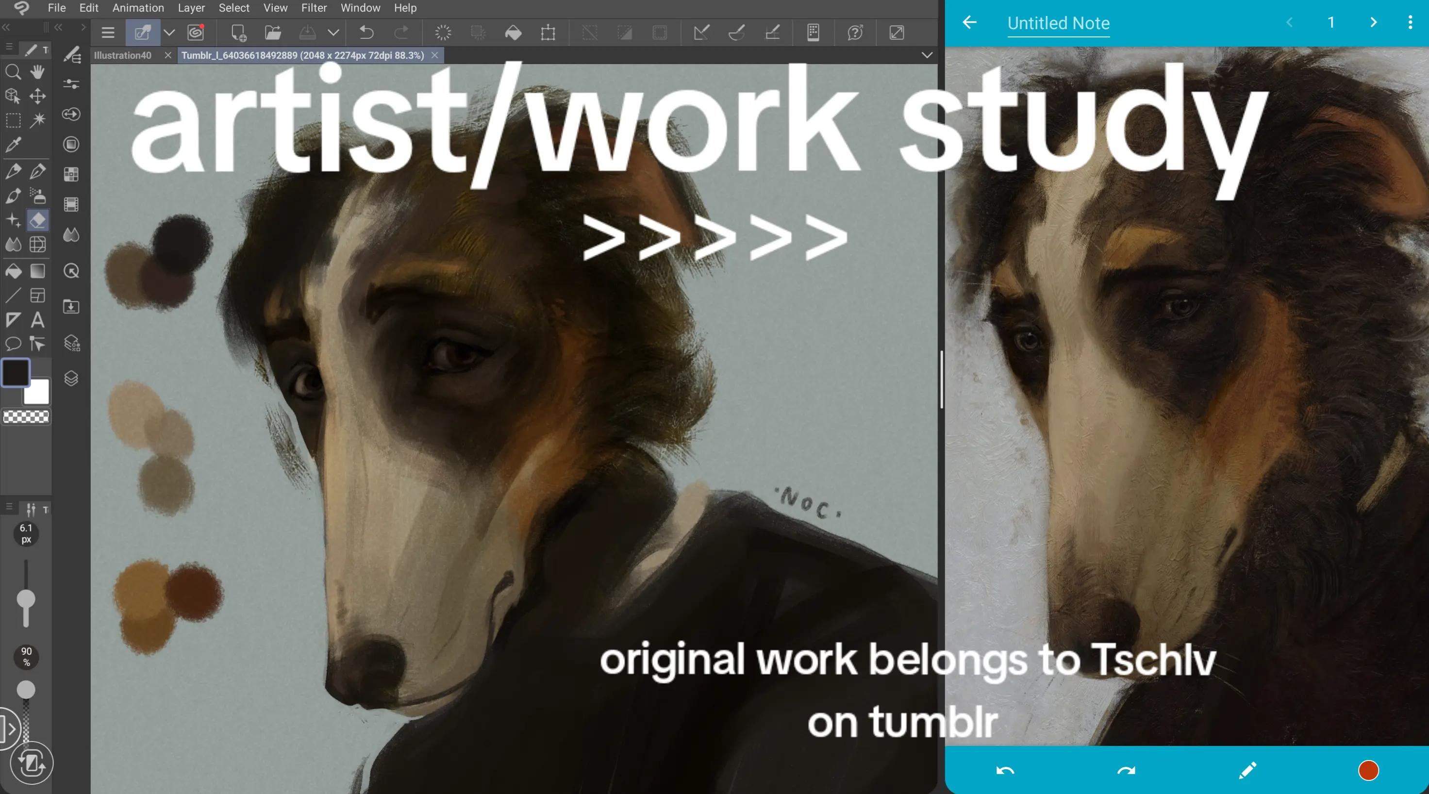Create a new canvas with the New icon
Screen dimensions: 1429x794
[x=238, y=33]
